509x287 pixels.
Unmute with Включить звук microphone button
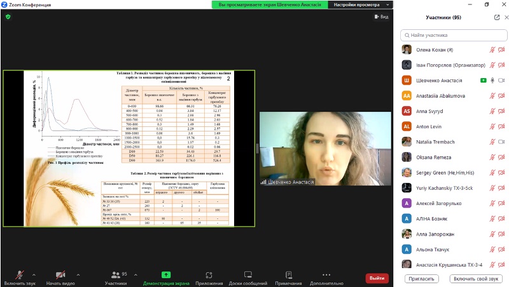tap(20, 278)
